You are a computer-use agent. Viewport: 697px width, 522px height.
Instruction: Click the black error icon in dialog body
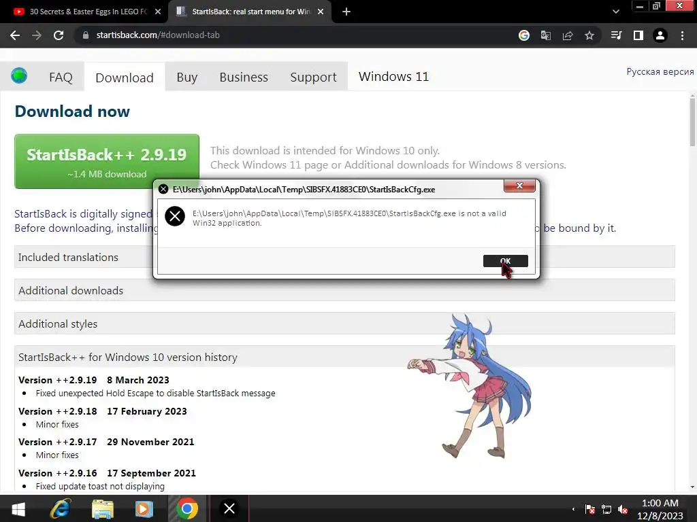(175, 216)
